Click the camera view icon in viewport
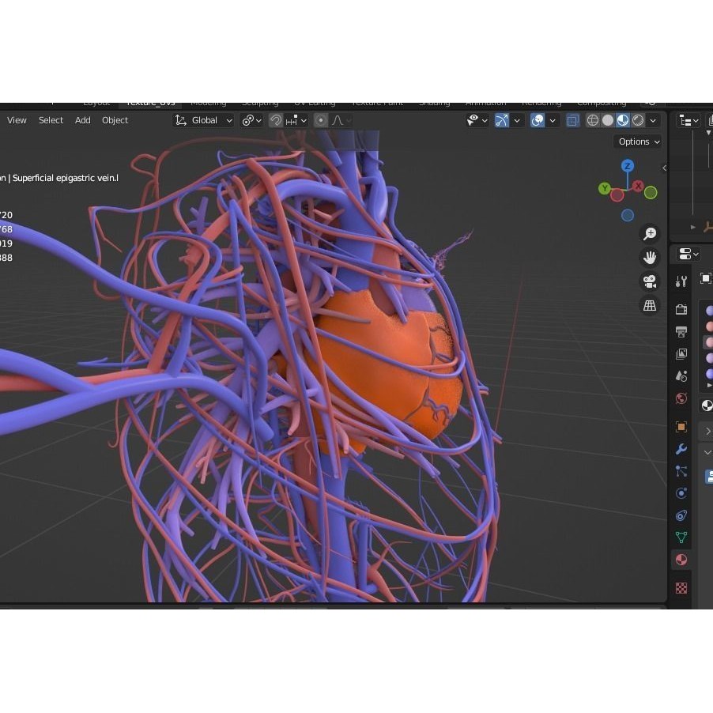 click(649, 281)
